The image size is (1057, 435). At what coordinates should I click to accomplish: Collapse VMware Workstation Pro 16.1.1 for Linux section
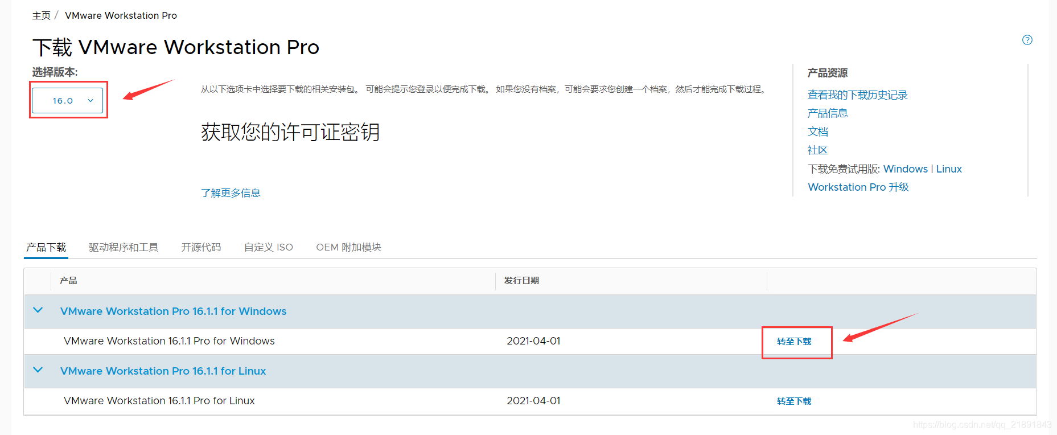[38, 370]
